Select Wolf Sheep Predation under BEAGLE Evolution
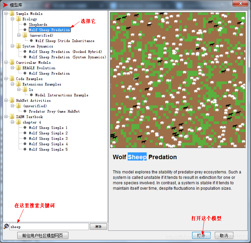251x243 pixels. (x=49, y=73)
